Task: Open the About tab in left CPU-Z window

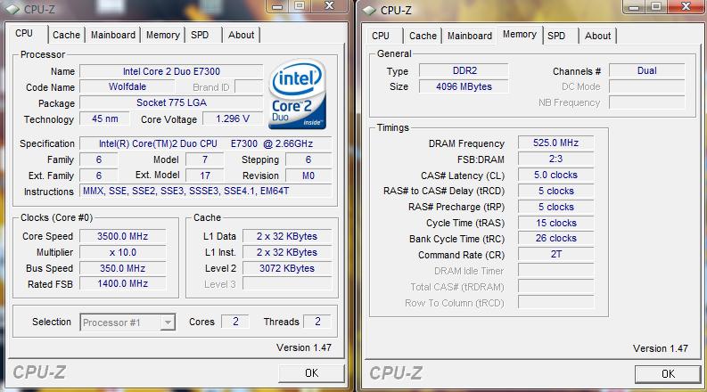Action: click(x=242, y=35)
